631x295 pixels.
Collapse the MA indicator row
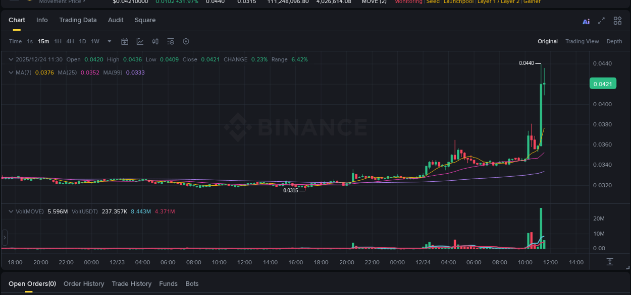pyautogui.click(x=10, y=72)
